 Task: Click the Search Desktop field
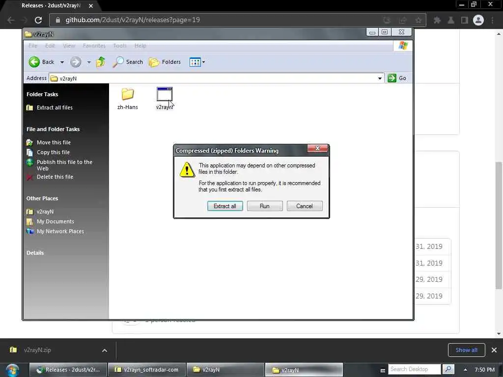(415, 369)
